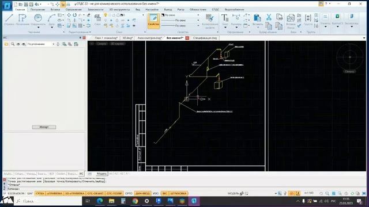Open Google Chrome from the taskbar
This screenshot has height=207, width=369.
(x=135, y=201)
